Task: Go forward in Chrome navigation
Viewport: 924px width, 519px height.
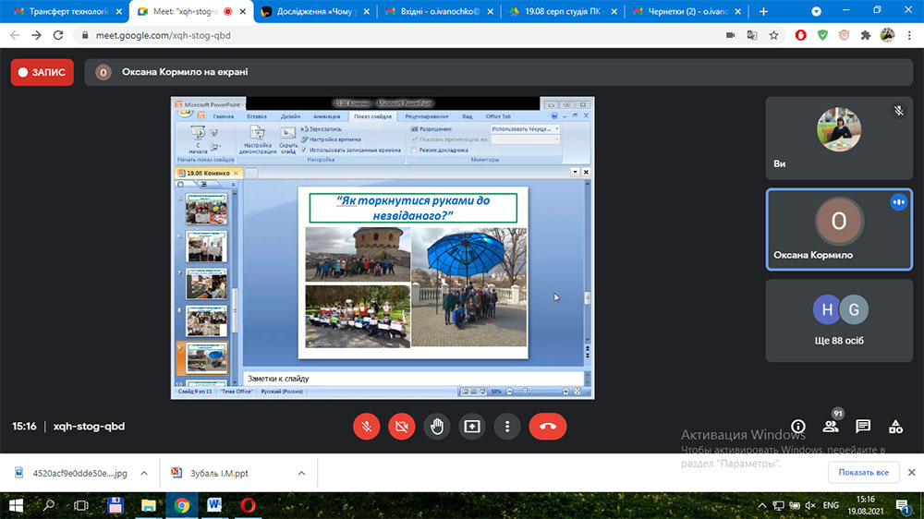Action: pyautogui.click(x=37, y=35)
